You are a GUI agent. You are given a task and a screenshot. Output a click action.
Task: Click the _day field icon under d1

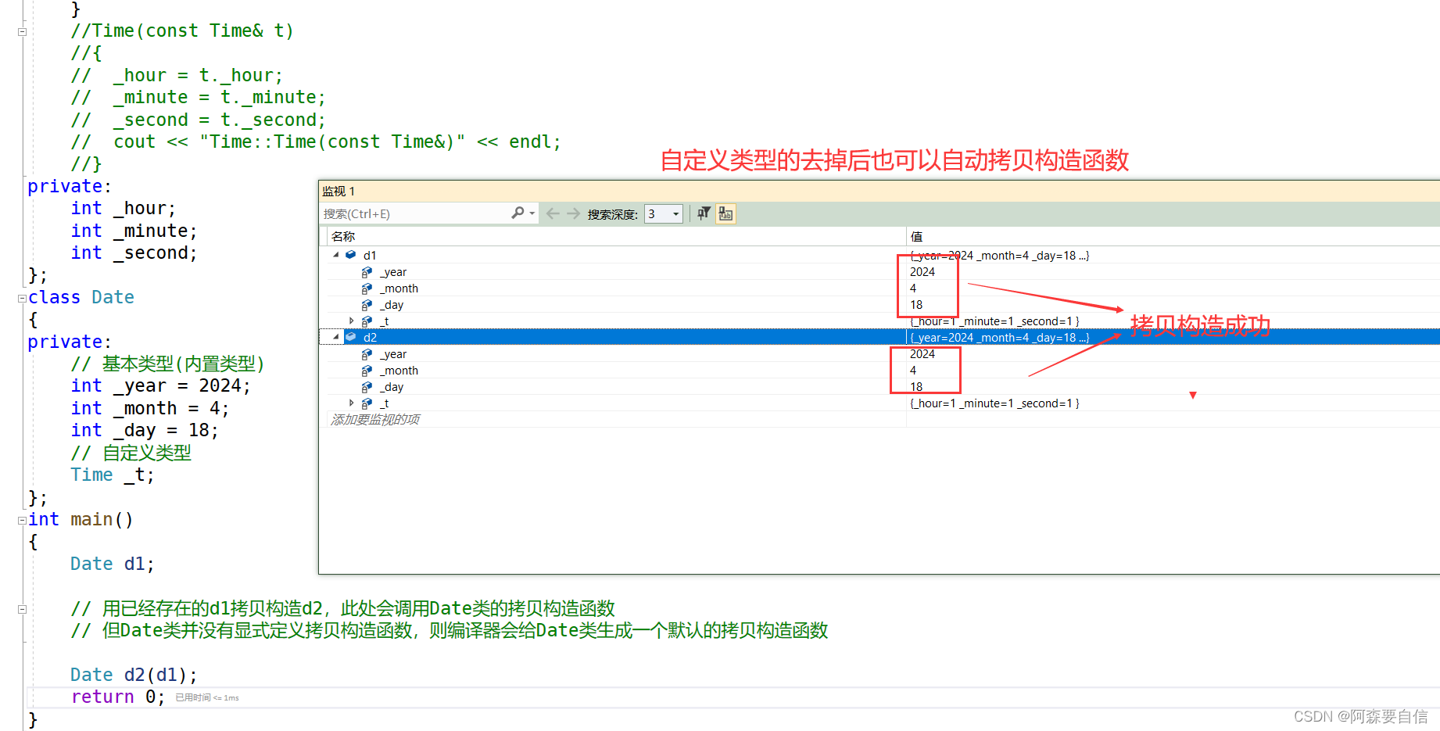[x=367, y=305]
